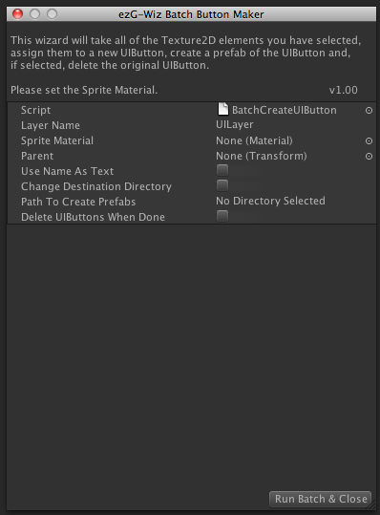Click the Run Batch & Close button
The height and width of the screenshot is (515, 380).
[320, 499]
